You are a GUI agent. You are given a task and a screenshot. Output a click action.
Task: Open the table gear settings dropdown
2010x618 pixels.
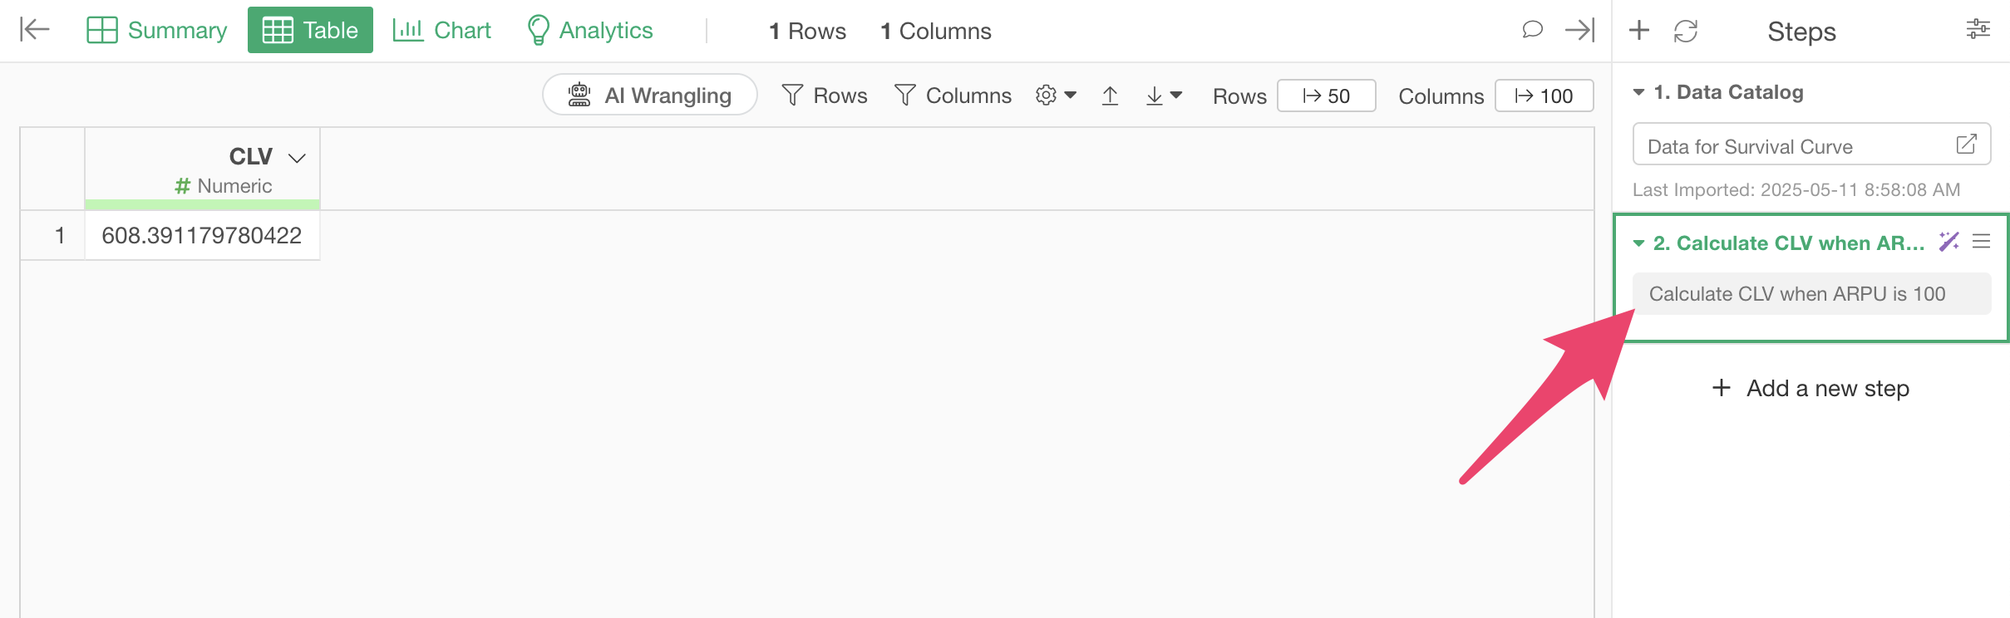[x=1056, y=96]
